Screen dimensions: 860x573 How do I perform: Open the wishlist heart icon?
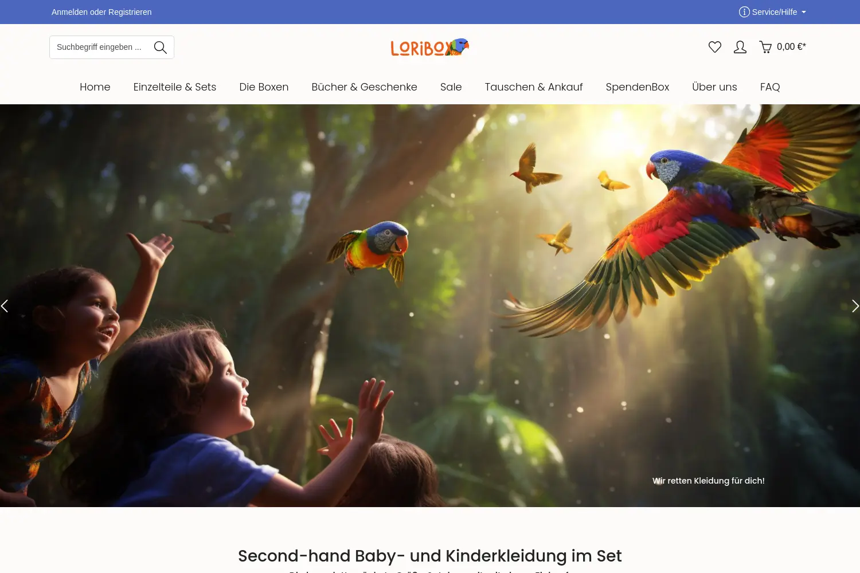[x=715, y=47]
